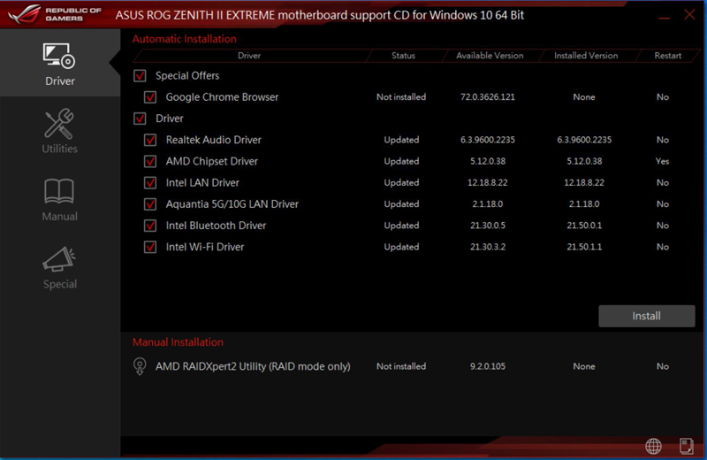Click installed version 12.18.8.22
The width and height of the screenshot is (707, 460).
click(x=584, y=183)
